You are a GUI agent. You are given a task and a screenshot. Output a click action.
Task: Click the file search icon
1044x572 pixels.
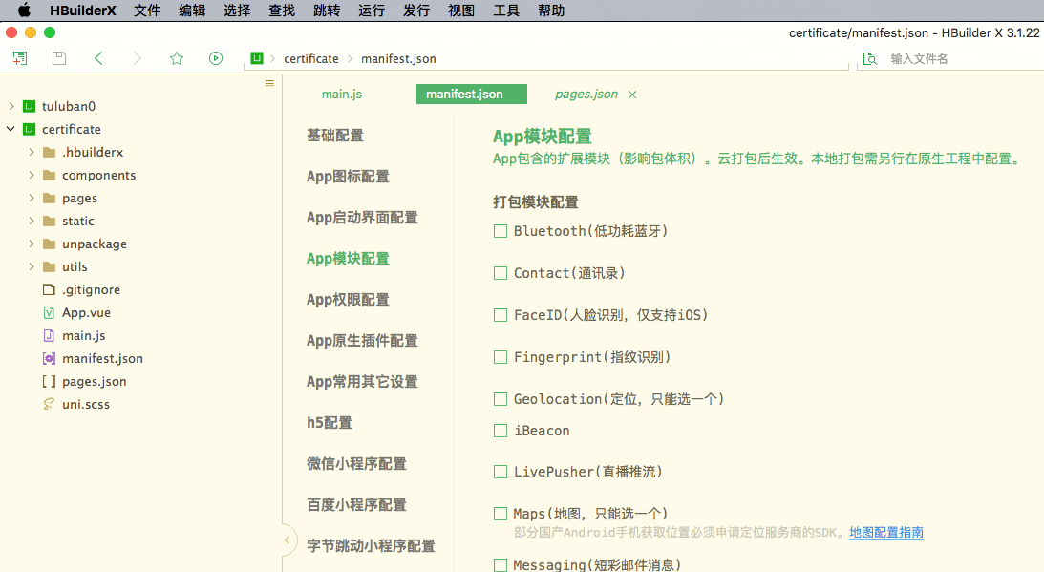click(869, 58)
